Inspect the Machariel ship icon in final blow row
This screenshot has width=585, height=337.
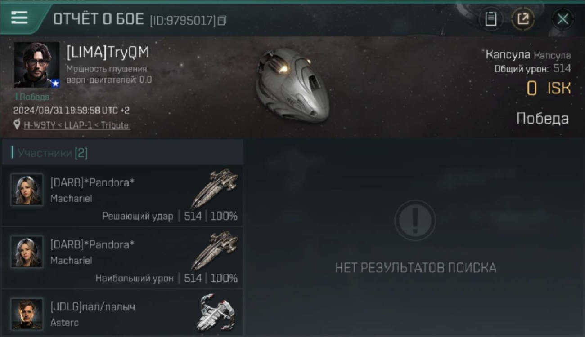click(x=215, y=188)
